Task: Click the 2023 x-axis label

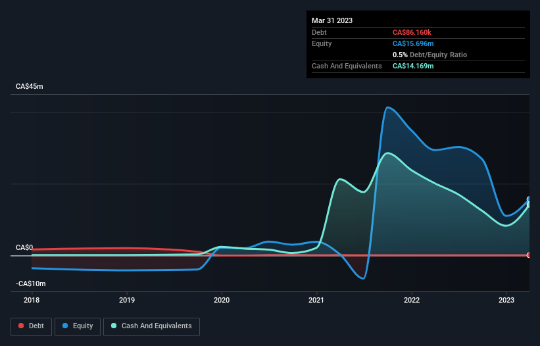Action: click(x=506, y=300)
